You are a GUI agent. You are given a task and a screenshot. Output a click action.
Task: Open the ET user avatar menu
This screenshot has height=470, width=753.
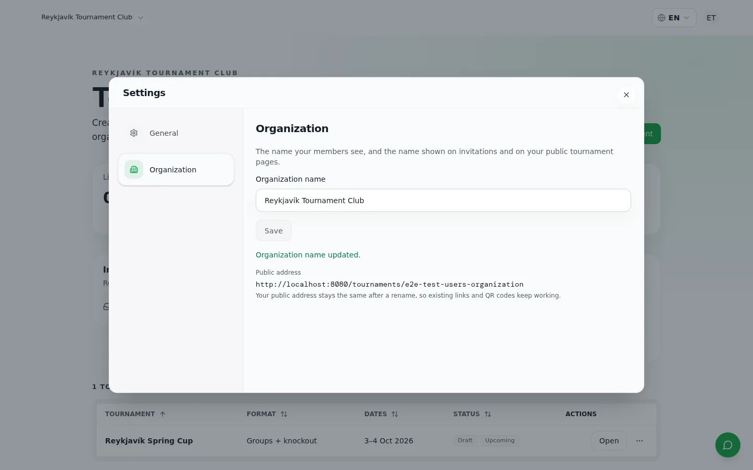click(x=711, y=18)
